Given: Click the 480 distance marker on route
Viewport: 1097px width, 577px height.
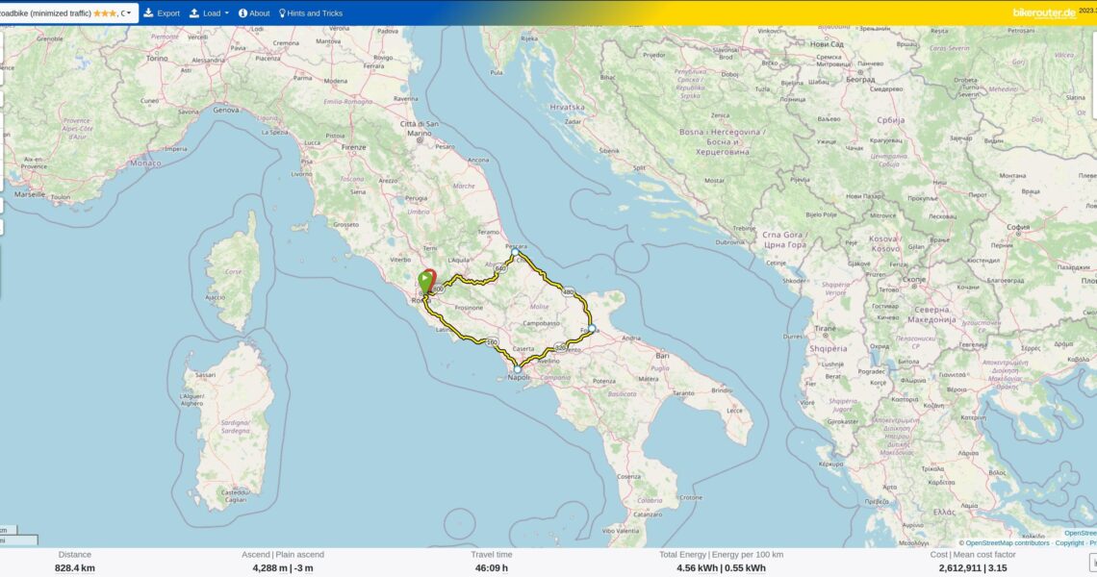Looking at the screenshot, I should [x=568, y=292].
